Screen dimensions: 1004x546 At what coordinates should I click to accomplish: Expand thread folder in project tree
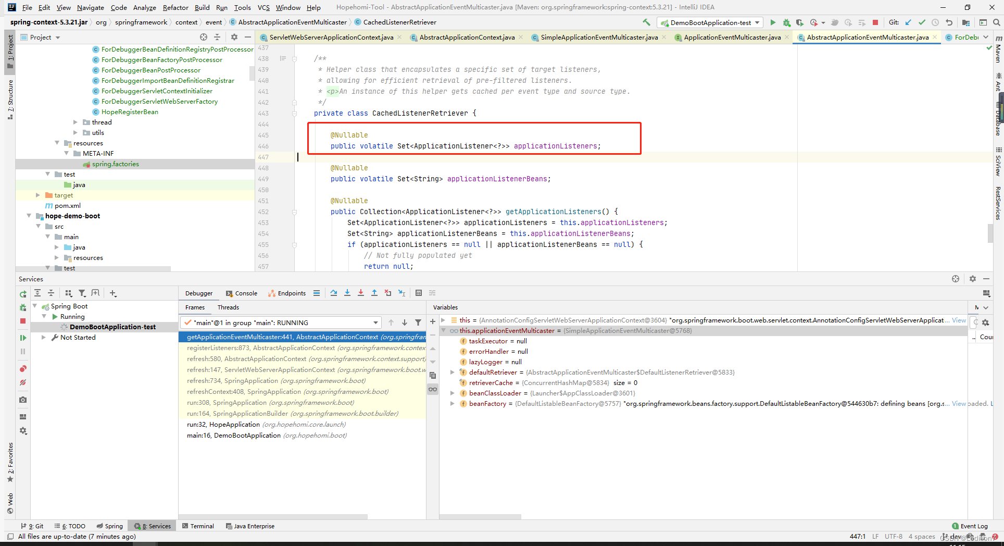click(76, 122)
